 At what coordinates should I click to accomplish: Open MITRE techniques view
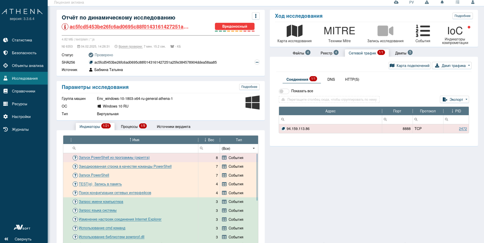[339, 31]
